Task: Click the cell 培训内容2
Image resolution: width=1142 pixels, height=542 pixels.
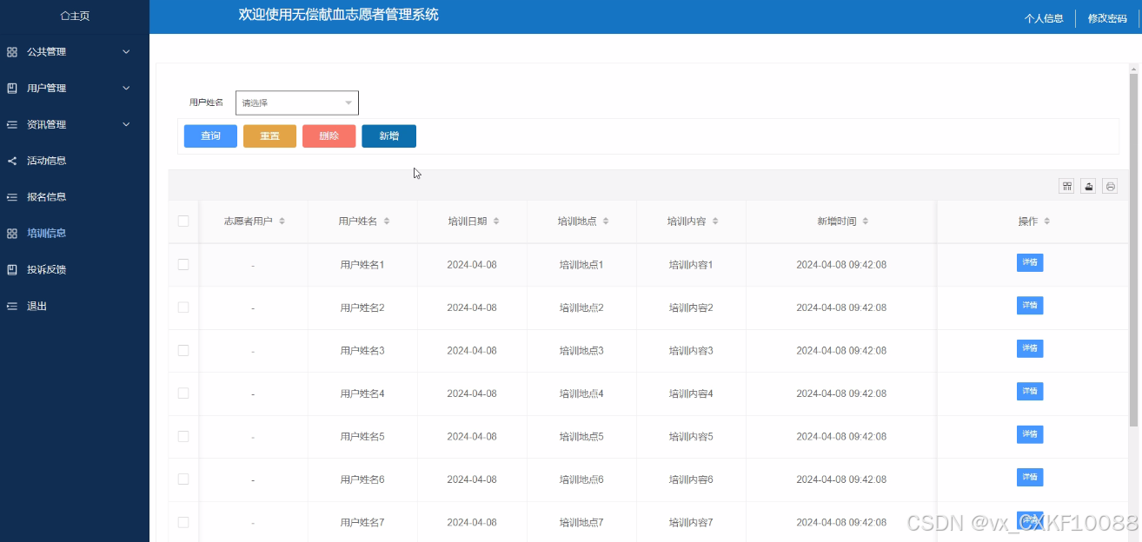Action: 691,308
